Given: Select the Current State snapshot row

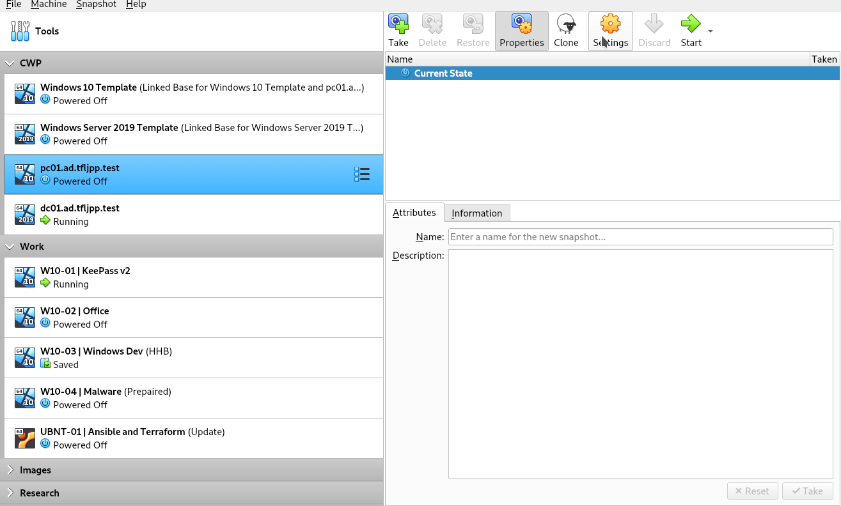Looking at the screenshot, I should click(613, 73).
